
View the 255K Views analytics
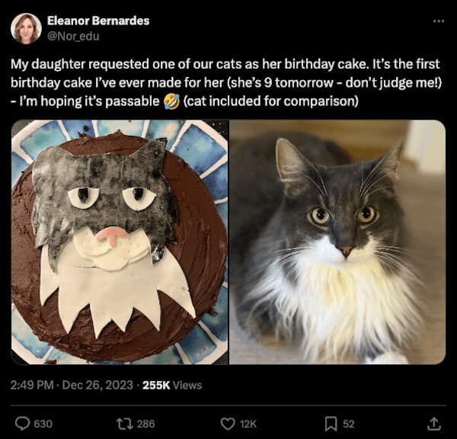pyautogui.click(x=172, y=386)
